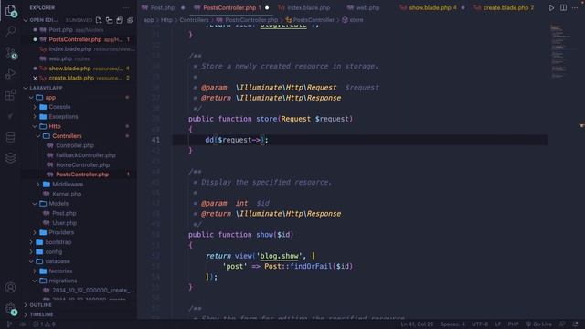The height and width of the screenshot is (329, 585).
Task: Go to line via Ln 41, Col 22
Action: [x=417, y=324]
